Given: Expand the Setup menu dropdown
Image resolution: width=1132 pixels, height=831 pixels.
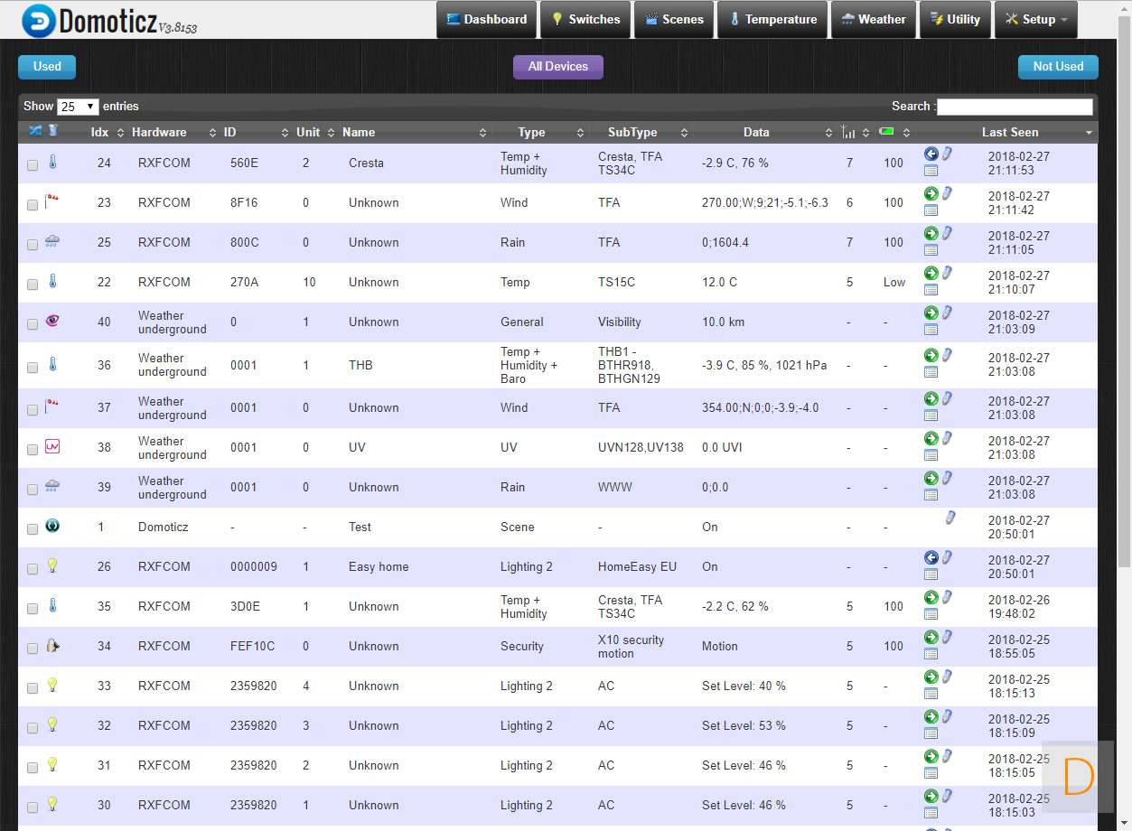Looking at the screenshot, I should (1035, 19).
